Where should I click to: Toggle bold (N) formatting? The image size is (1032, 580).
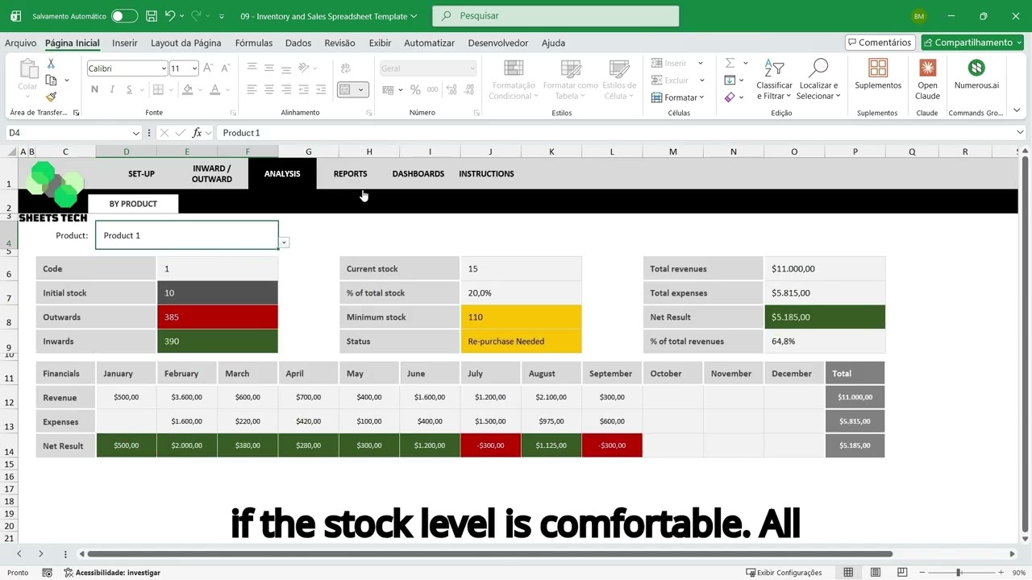click(94, 90)
